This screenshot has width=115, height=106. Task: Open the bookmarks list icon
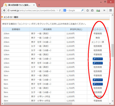coord(92,10)
